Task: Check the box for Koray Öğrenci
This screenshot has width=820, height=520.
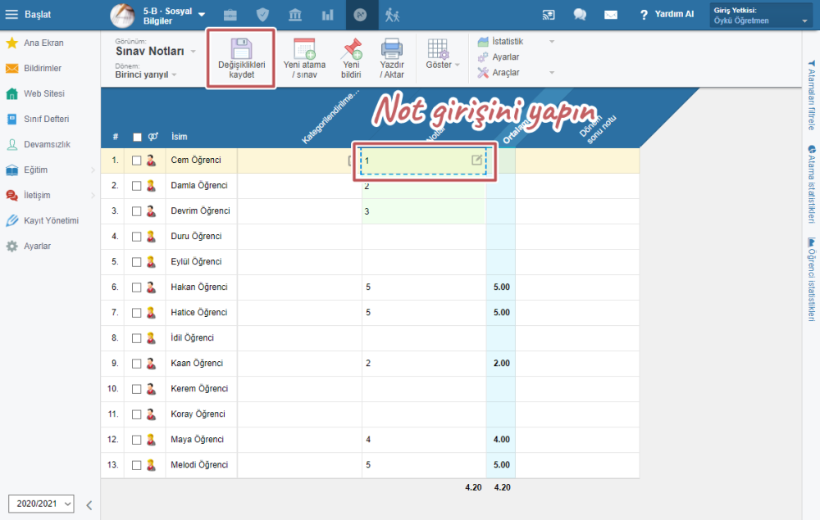Action: coord(136,414)
